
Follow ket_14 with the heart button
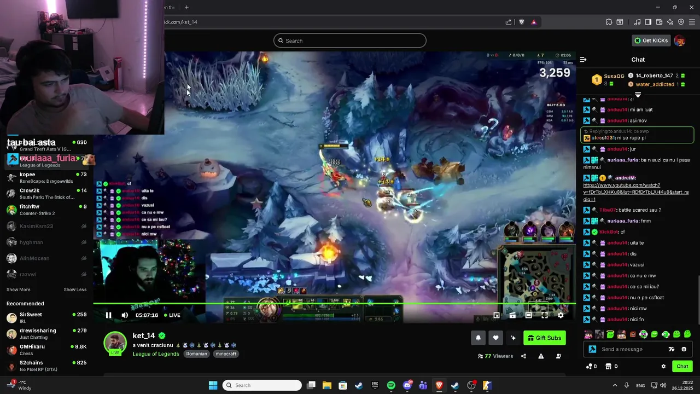495,338
